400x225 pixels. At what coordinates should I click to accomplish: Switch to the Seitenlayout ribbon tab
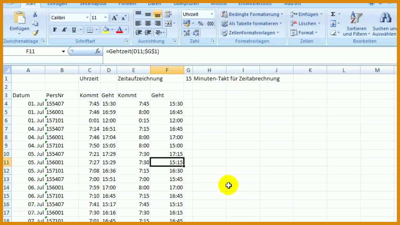pyautogui.click(x=93, y=4)
